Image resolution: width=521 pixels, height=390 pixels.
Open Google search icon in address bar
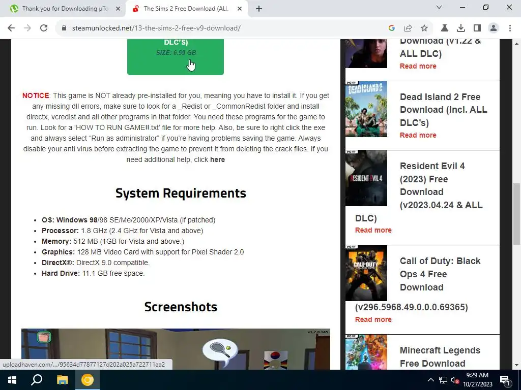392,28
